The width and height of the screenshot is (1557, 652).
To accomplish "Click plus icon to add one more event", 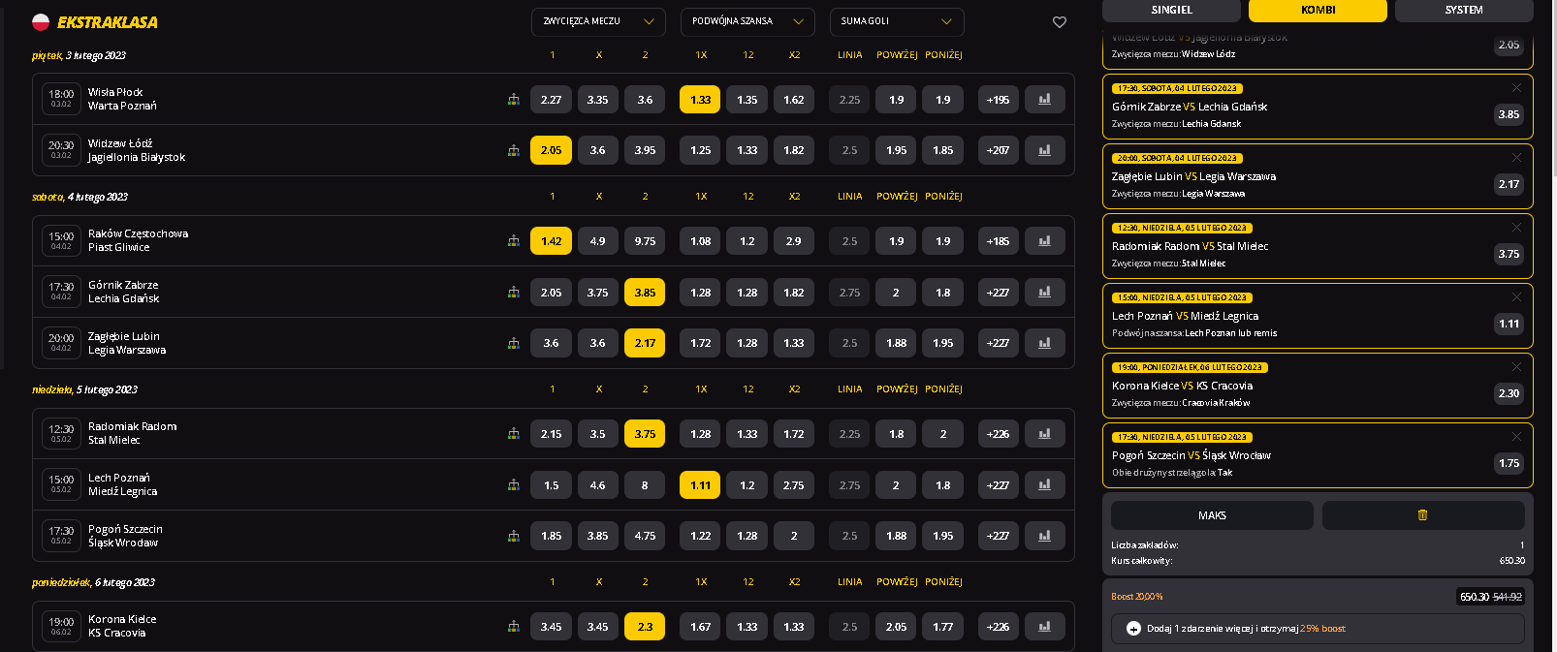I will point(1133,629).
